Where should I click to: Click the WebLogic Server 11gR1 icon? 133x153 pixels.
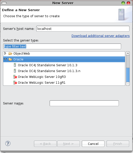click(15, 83)
